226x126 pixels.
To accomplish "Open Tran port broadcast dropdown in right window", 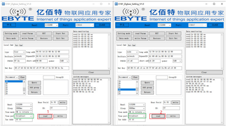I will click(x=137, y=116).
